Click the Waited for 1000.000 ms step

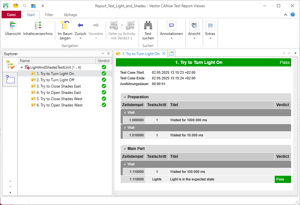(x=207, y=120)
